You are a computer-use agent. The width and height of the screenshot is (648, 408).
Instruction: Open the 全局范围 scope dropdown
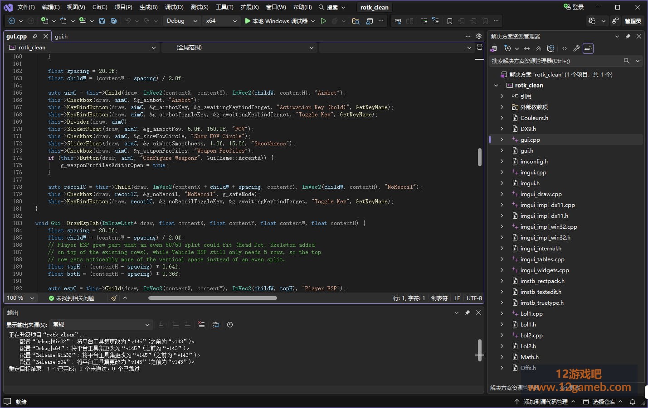tap(239, 47)
